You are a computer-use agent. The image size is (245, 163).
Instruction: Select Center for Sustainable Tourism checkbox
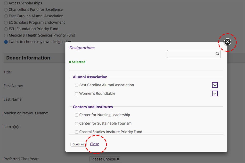coord(77,123)
